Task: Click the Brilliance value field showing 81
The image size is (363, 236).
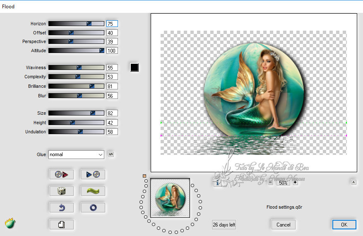Action: [x=112, y=86]
